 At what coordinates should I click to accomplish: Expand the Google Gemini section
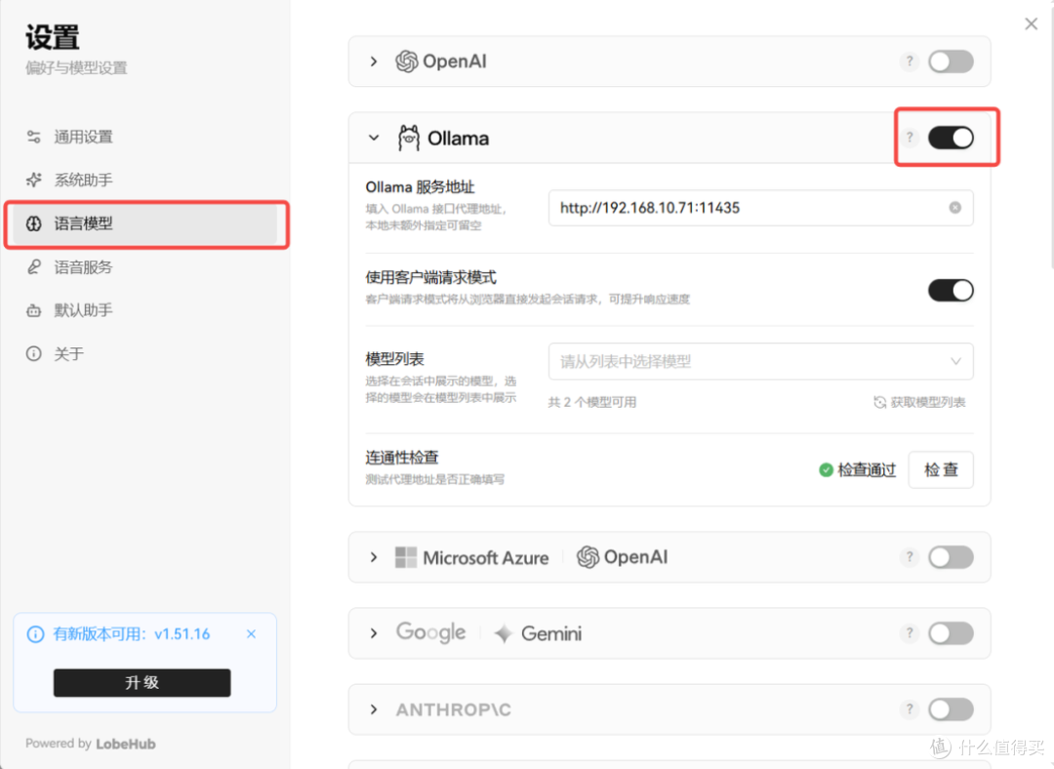click(374, 633)
